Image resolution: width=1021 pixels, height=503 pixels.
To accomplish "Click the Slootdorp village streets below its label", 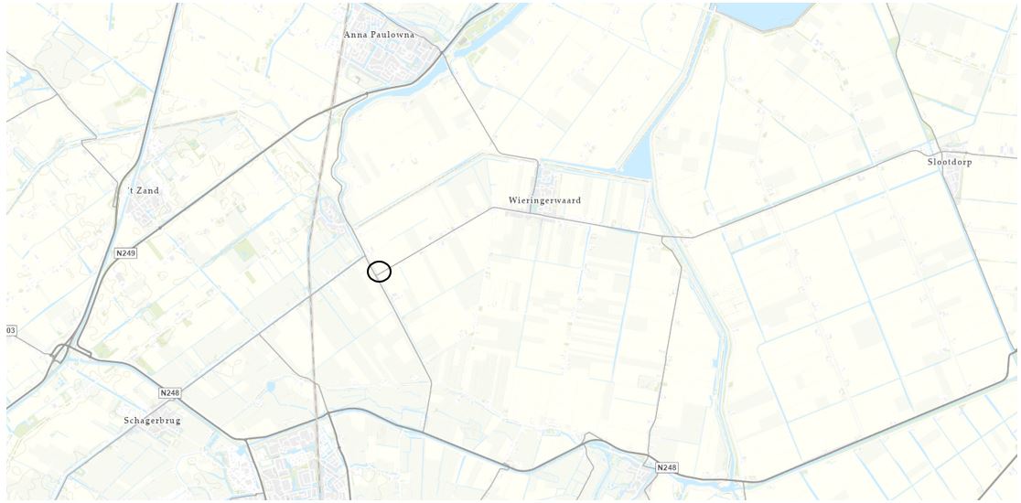I will click(x=954, y=184).
